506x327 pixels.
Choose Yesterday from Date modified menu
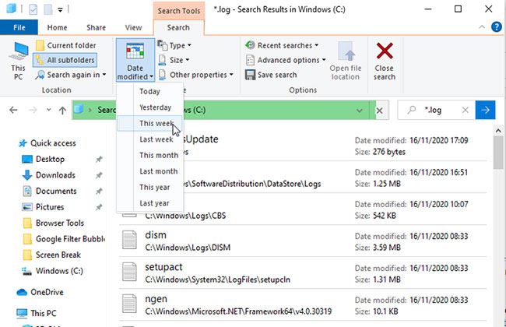pyautogui.click(x=149, y=107)
